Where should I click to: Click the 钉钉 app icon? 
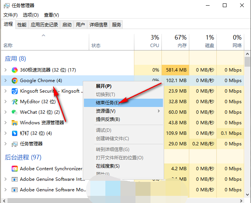click(15, 133)
